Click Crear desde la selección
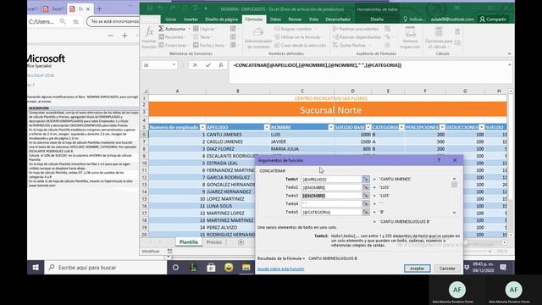Image resolution: width=542 pixels, height=305 pixels. (x=300, y=45)
